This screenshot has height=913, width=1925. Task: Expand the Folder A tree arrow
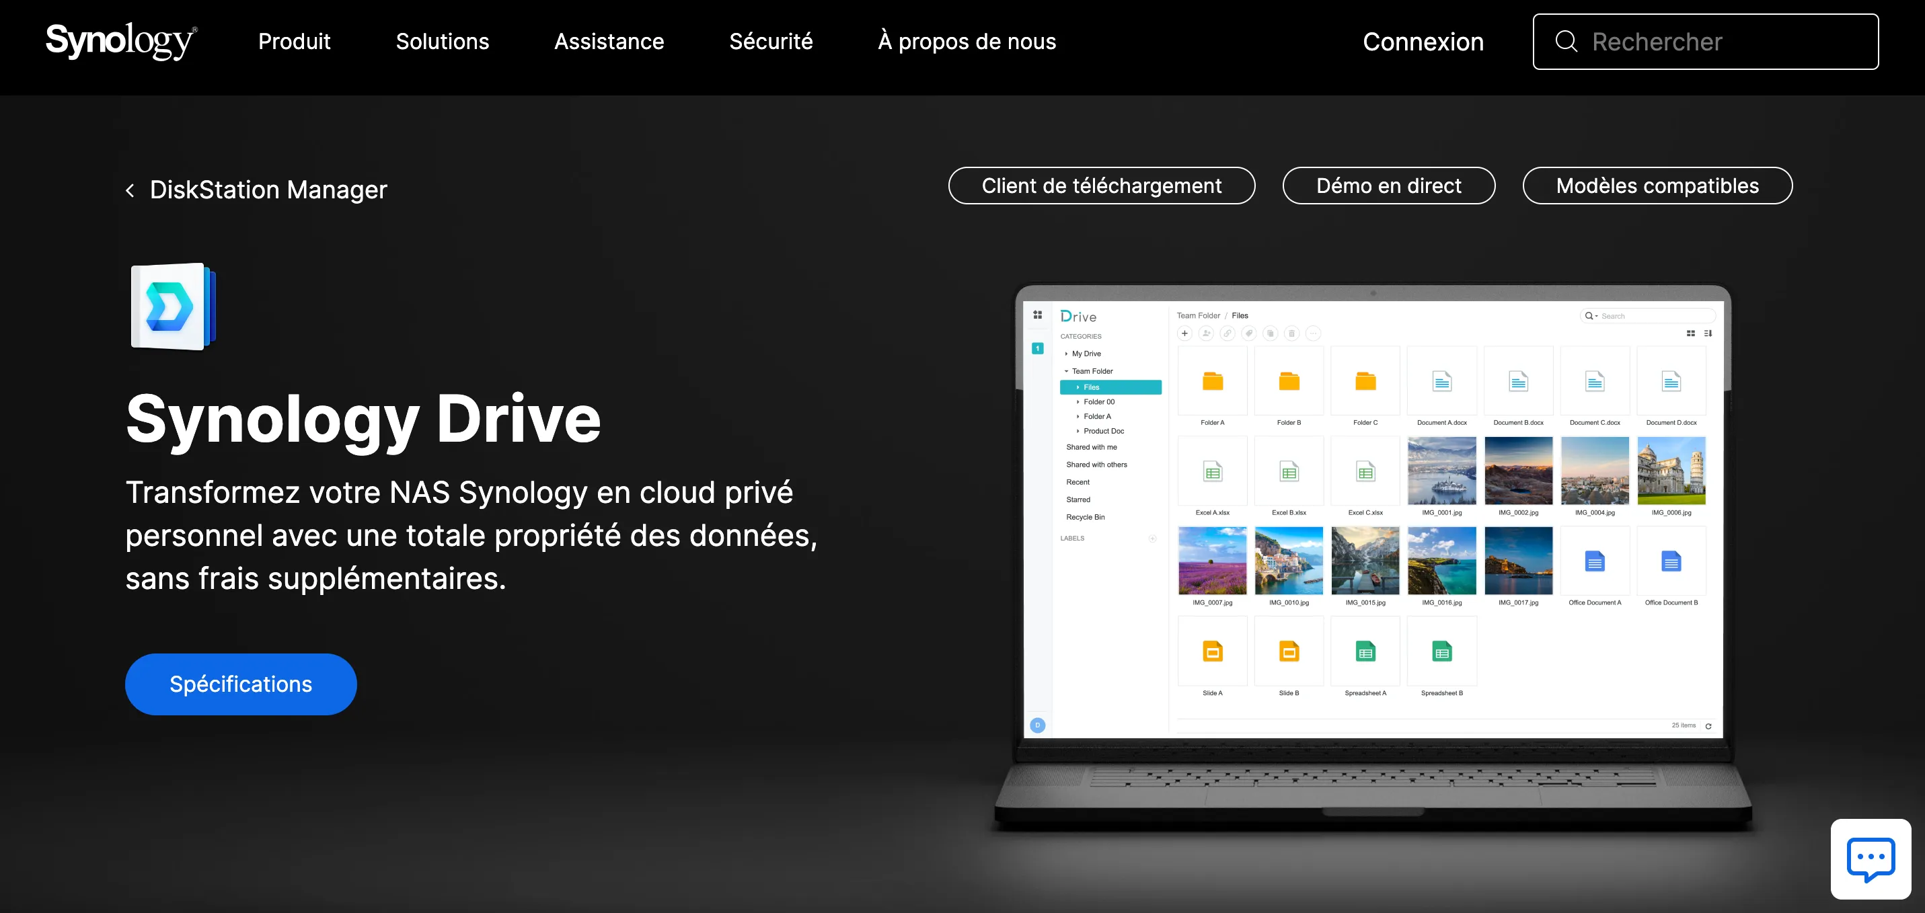click(x=1078, y=416)
